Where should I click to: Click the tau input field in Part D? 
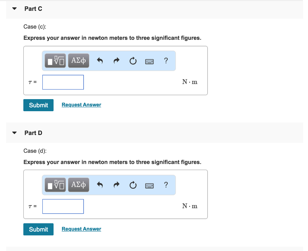[63, 206]
